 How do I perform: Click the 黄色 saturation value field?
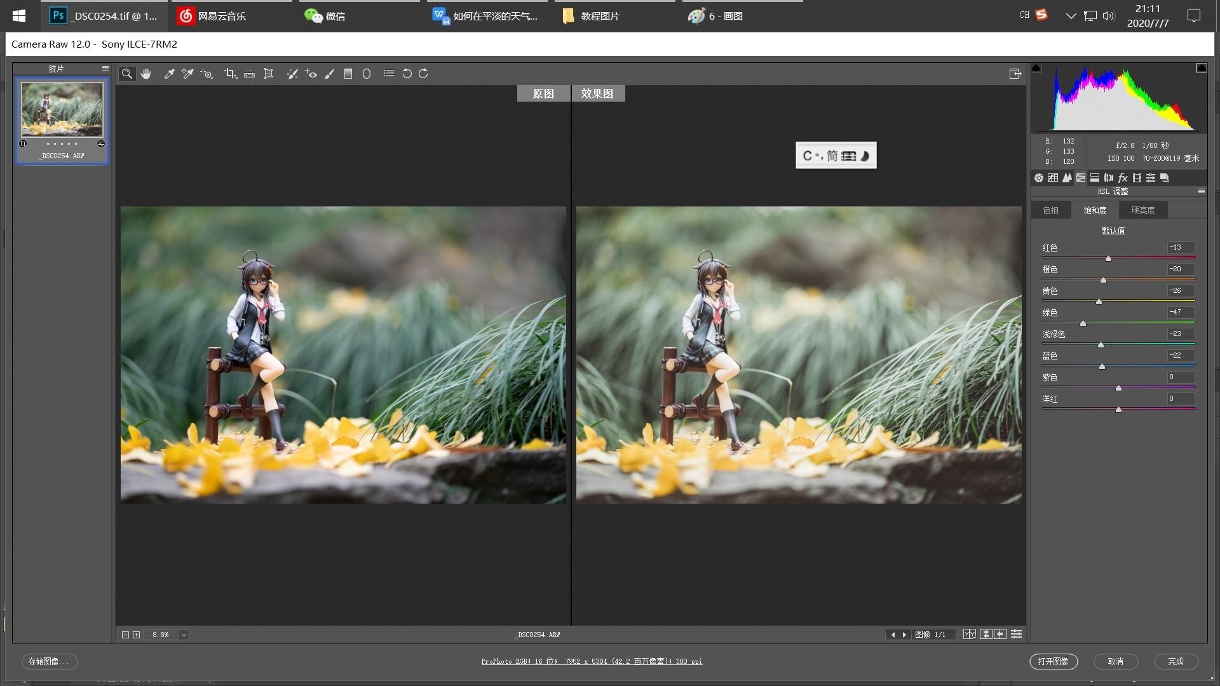click(x=1181, y=290)
